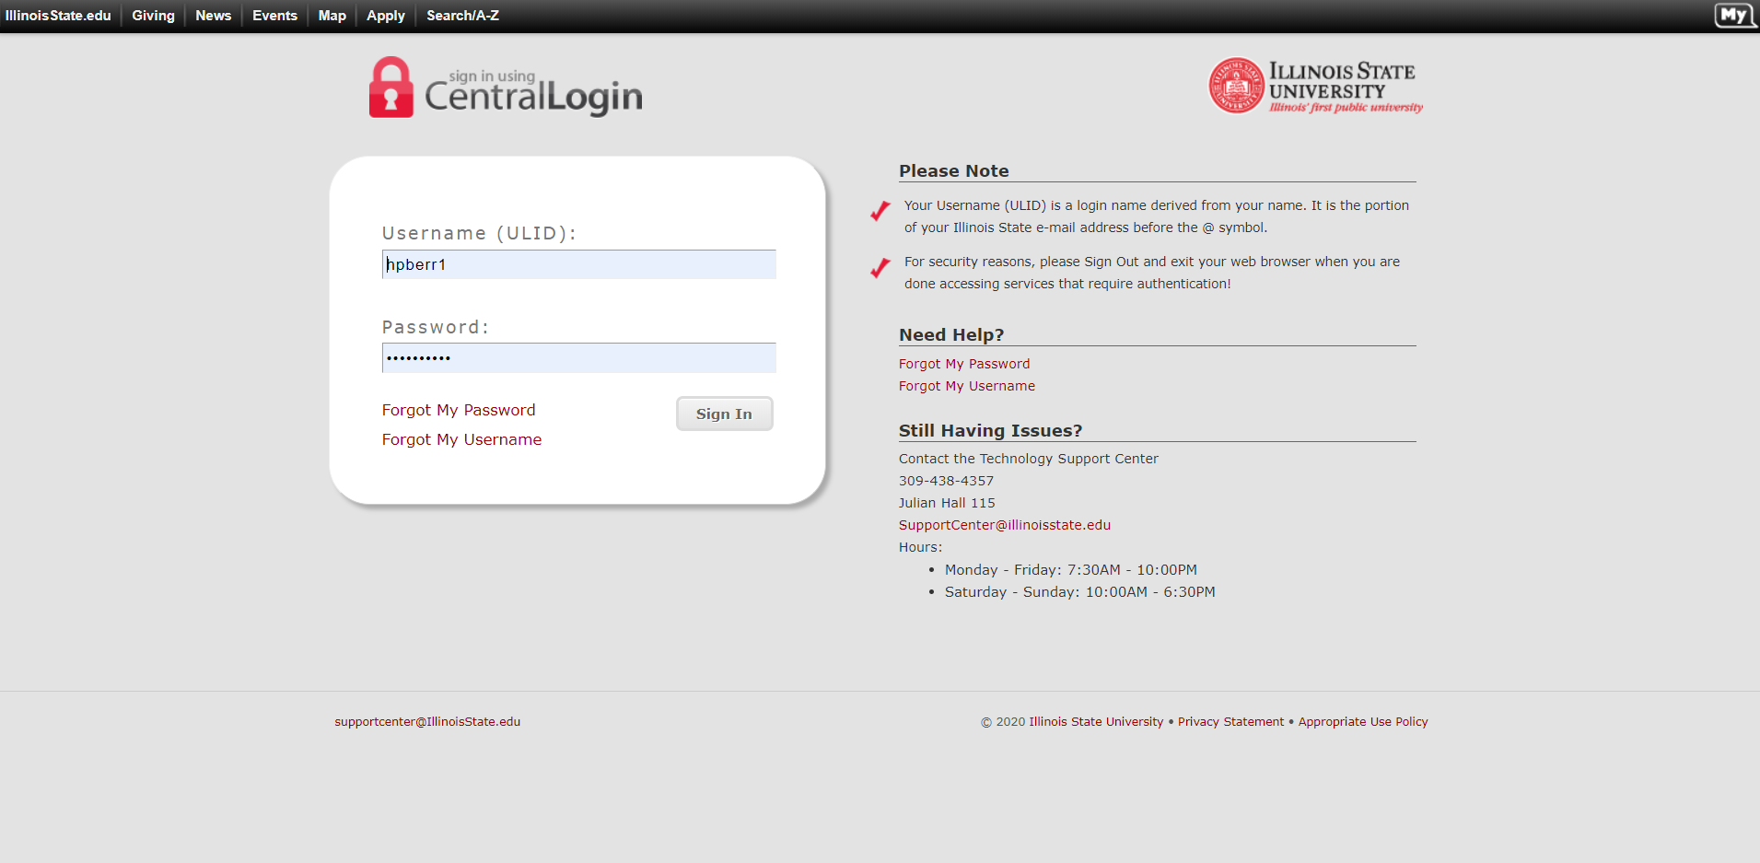
Task: Select the Search/A-Z menu item
Action: pos(461,15)
